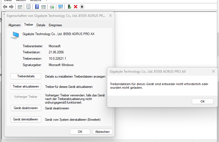Viewport: 219px width, 142px height.
Task: Click the enable device green arrow icon
Action: pos(69,7)
